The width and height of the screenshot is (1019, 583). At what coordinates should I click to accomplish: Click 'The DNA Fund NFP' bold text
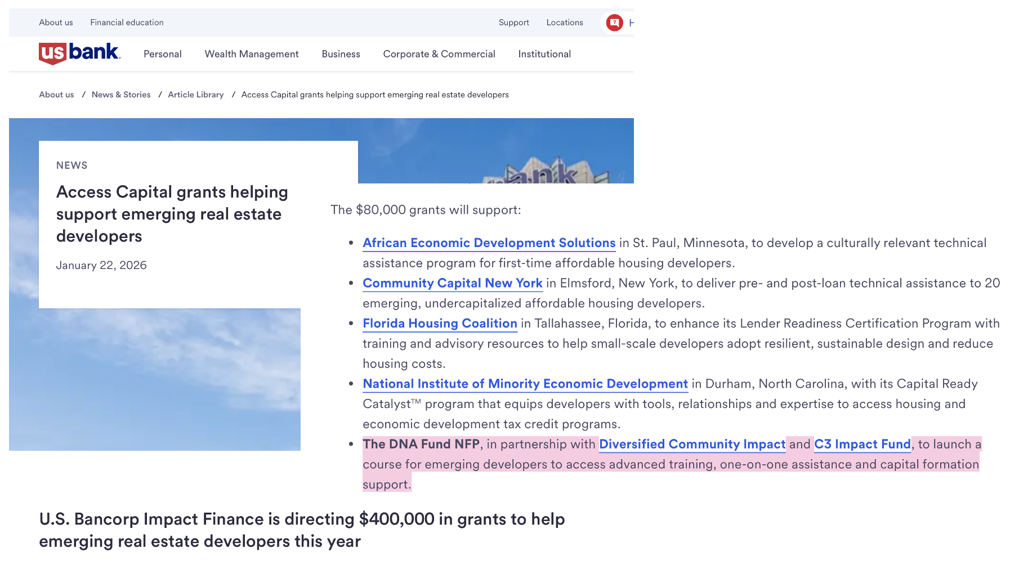(421, 444)
